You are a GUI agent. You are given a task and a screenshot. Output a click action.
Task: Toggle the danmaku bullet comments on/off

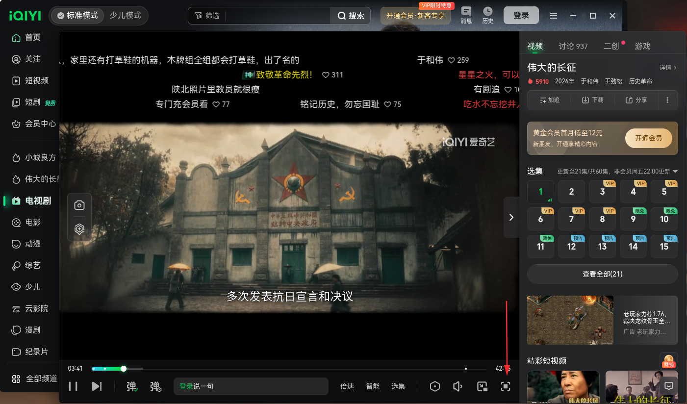click(x=132, y=386)
